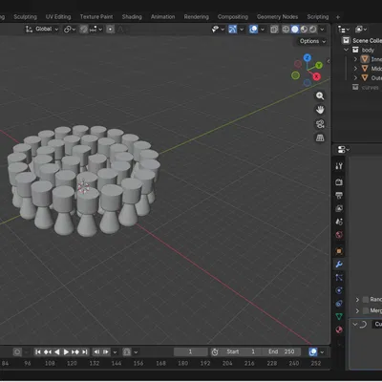This screenshot has height=382, width=382.
Task: Open the World properties tab icon
Action: [339, 235]
